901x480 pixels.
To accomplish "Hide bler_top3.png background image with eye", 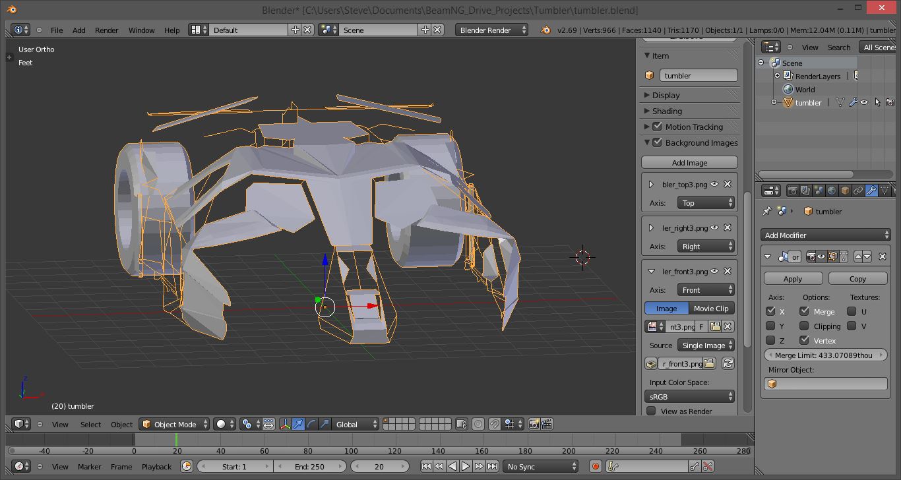I will click(x=714, y=184).
